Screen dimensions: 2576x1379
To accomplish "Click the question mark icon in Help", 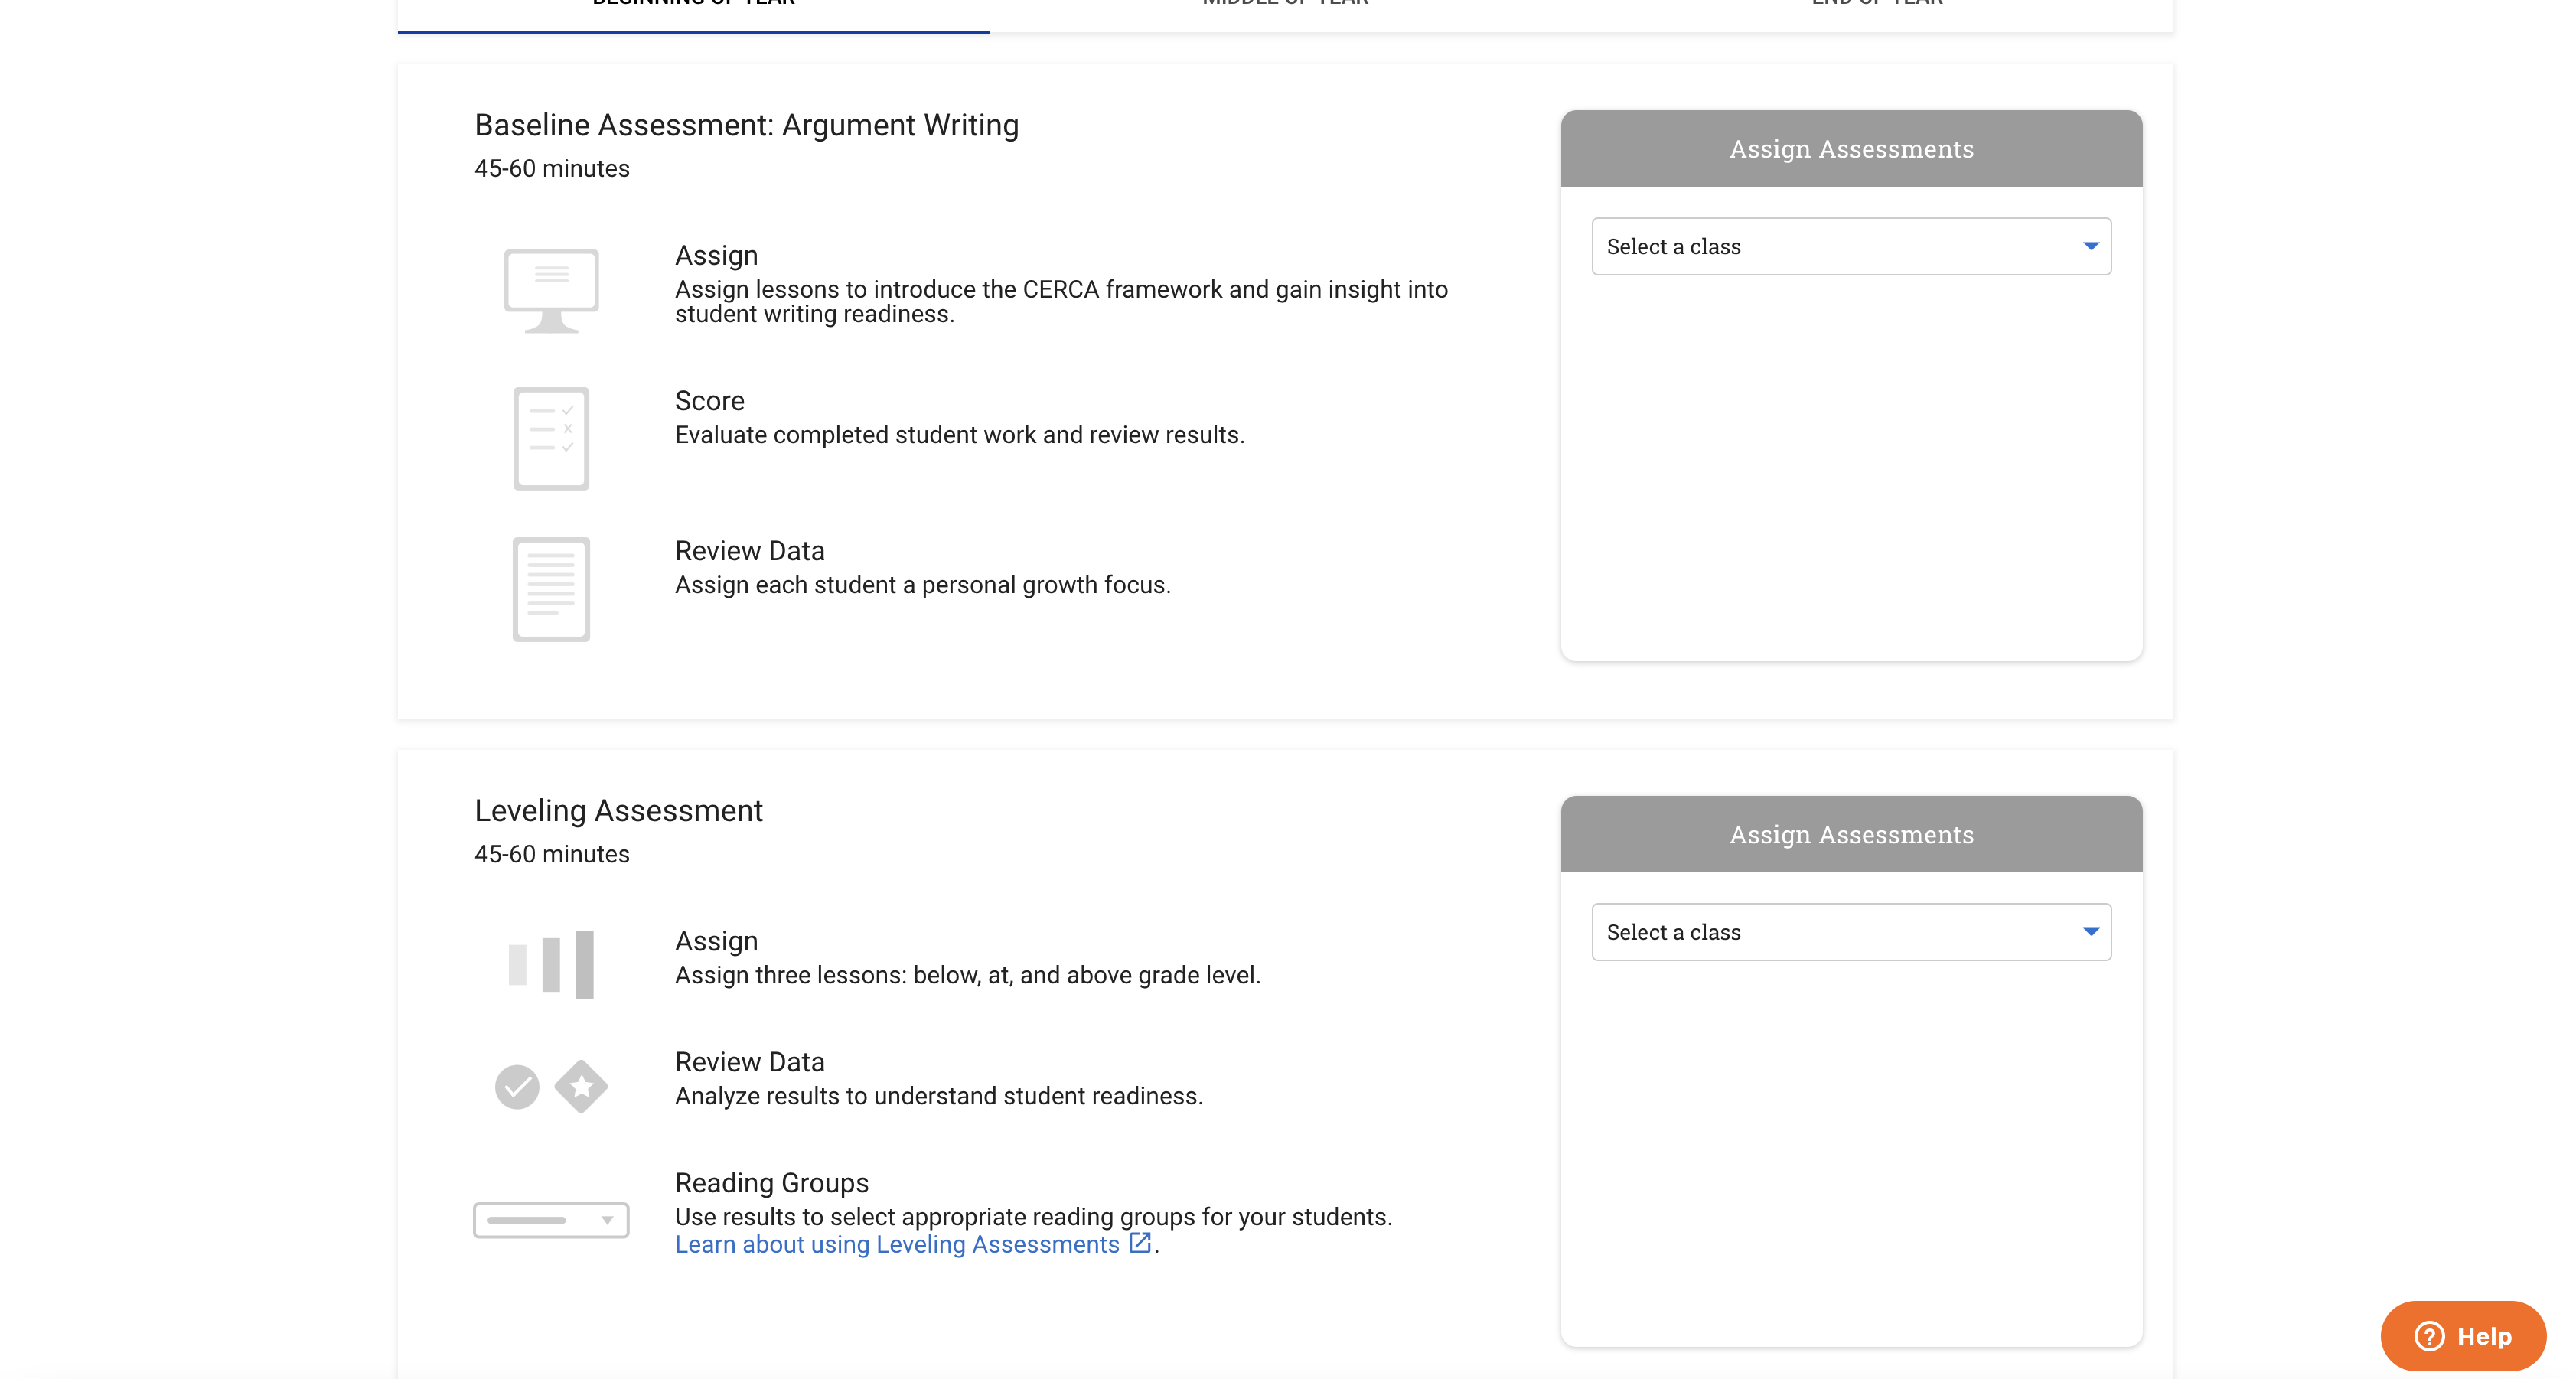I will click(2429, 1336).
